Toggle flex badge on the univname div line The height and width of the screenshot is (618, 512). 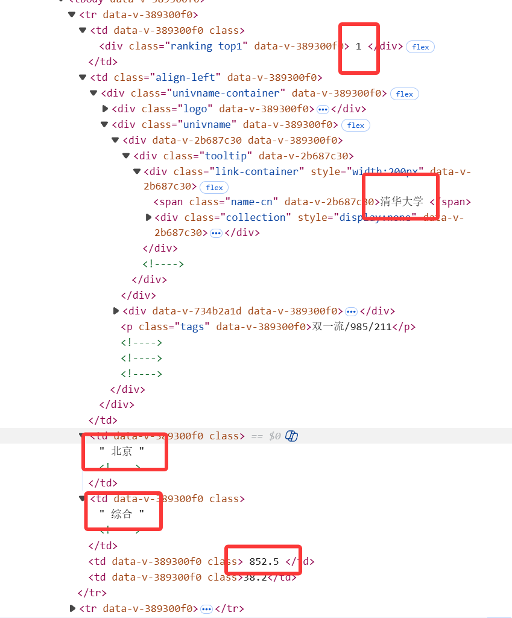356,126
